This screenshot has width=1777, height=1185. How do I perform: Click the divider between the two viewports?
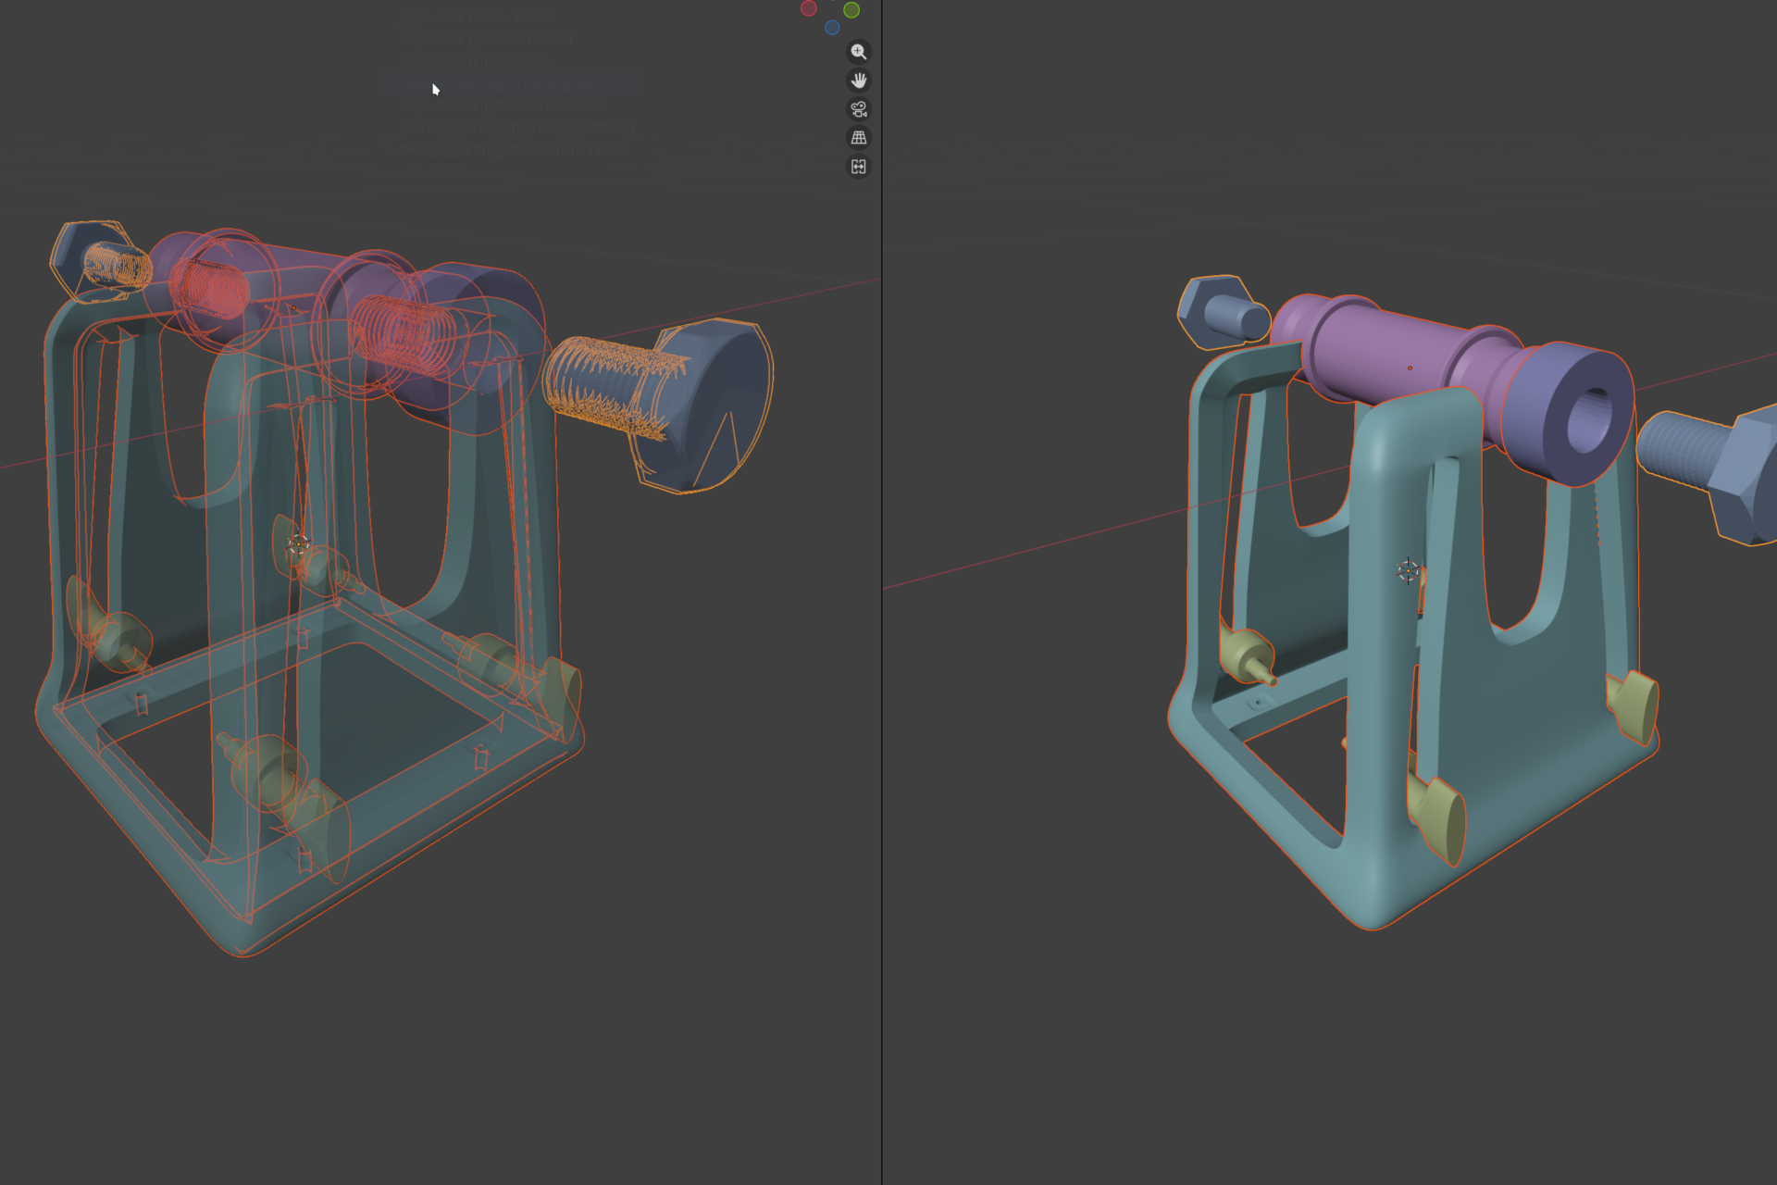point(882,592)
